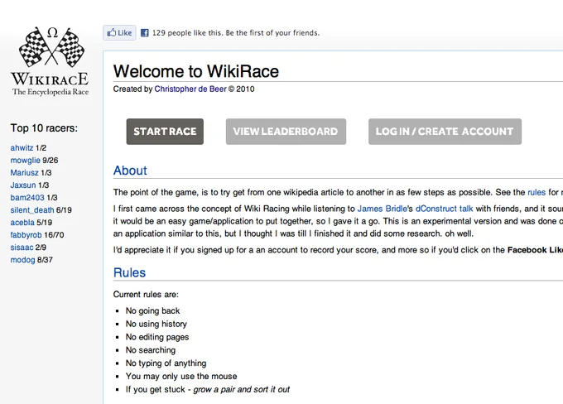Click the 'No going back' rule
The image size is (563, 404).
(152, 310)
